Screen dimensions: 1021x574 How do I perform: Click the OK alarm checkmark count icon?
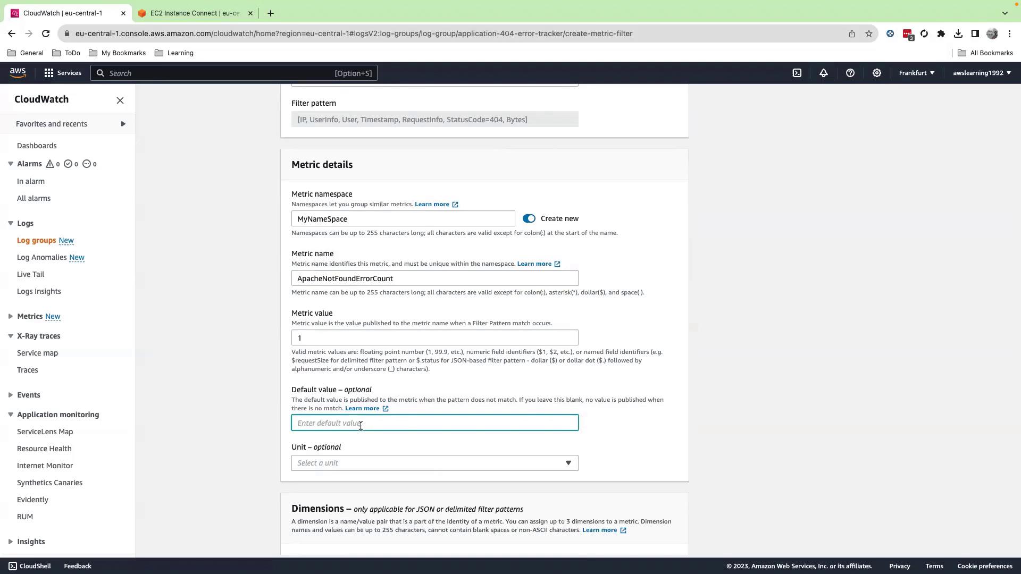(68, 164)
